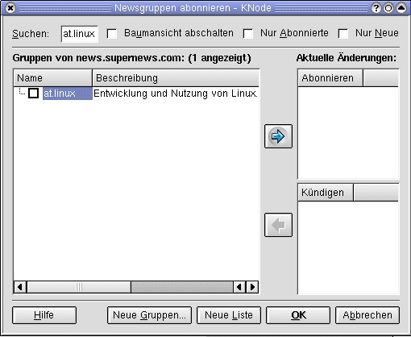Sort by the Name column header
This screenshot has width=411, height=337.
click(x=52, y=78)
